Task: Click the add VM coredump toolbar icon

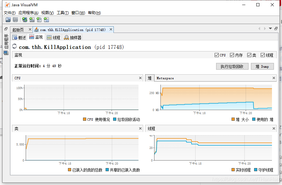Action: point(39,20)
